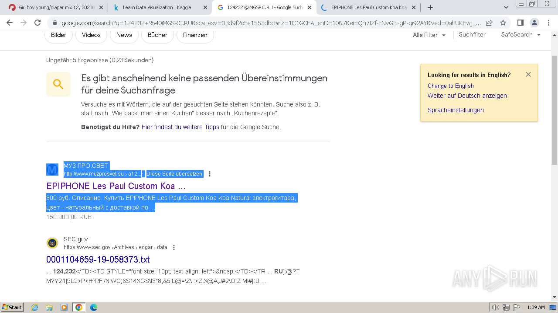
Task: Reload the page with the refresh icon
Action: pyautogui.click(x=37, y=23)
